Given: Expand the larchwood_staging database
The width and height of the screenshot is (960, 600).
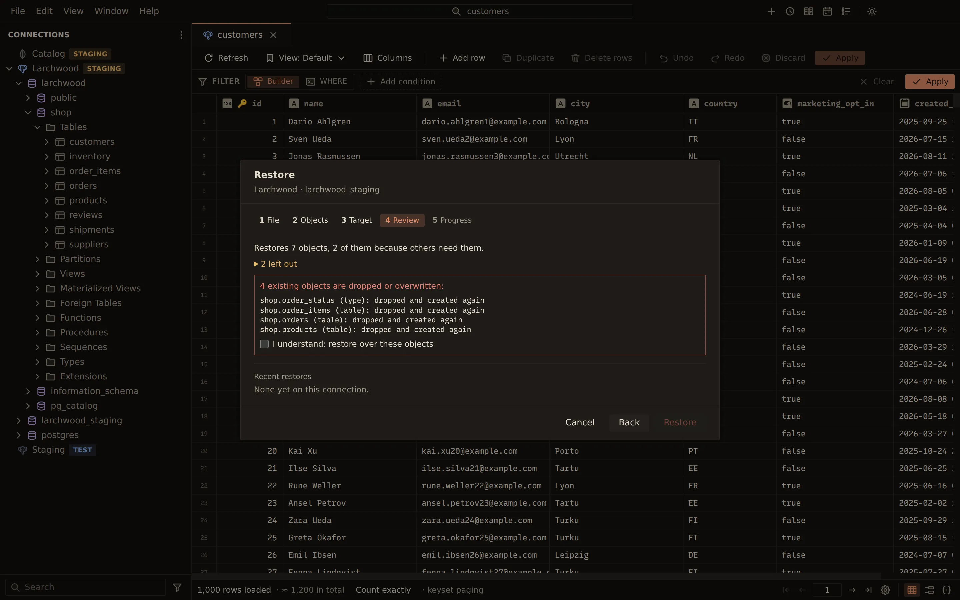Looking at the screenshot, I should (19, 421).
